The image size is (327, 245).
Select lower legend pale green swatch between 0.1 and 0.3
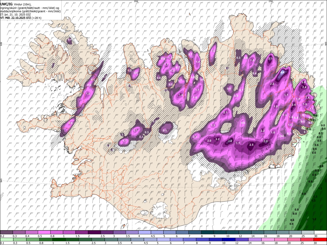(x=6, y=239)
